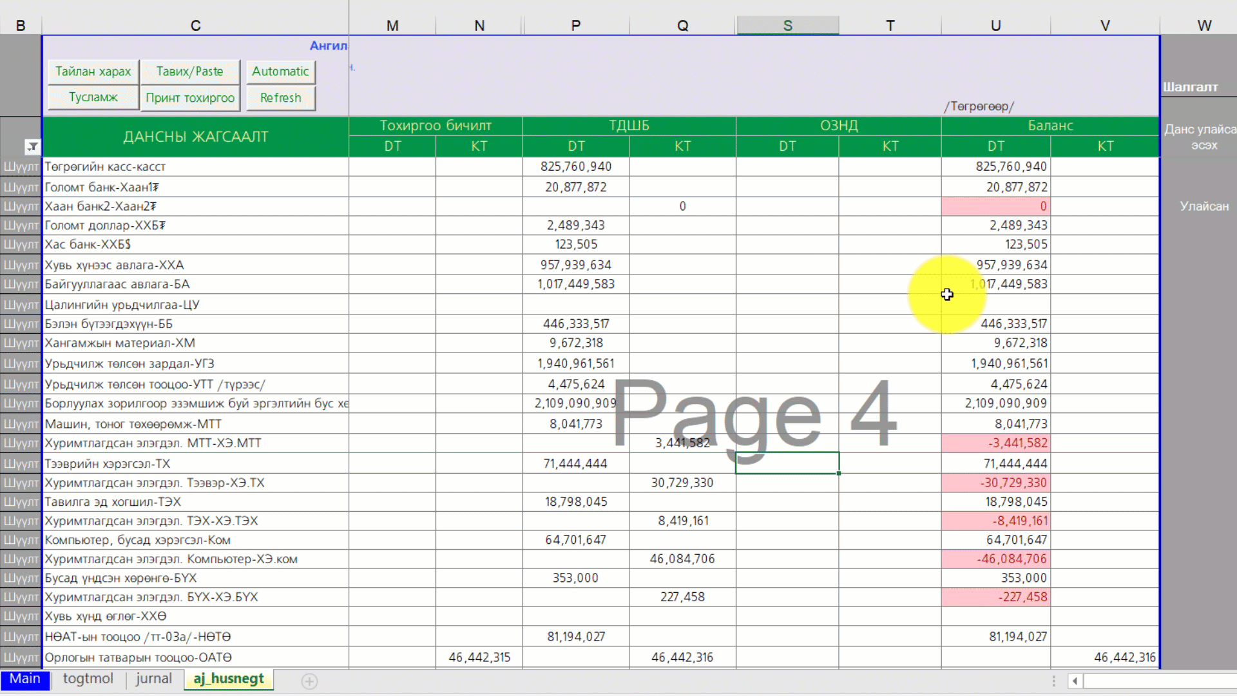Open Принт тохиргоо print settings
Viewport: 1237px width, 696px height.
pyautogui.click(x=190, y=98)
